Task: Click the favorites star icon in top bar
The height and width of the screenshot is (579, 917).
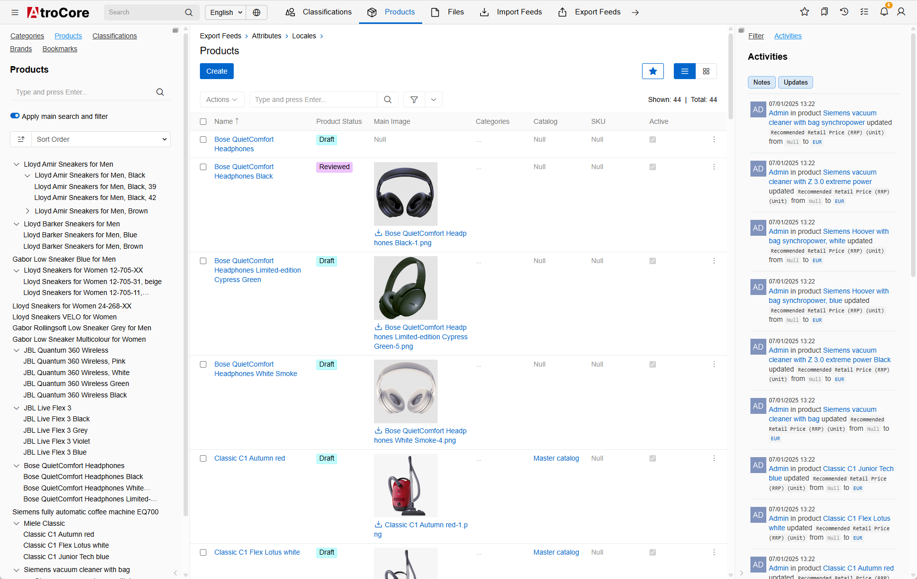Action: (805, 12)
